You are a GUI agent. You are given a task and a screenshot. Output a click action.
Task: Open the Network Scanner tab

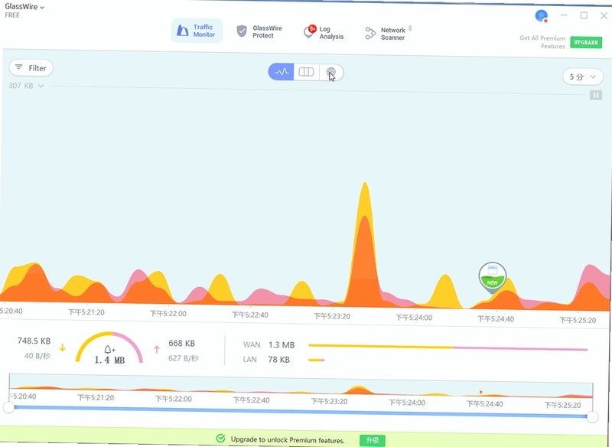pyautogui.click(x=389, y=34)
